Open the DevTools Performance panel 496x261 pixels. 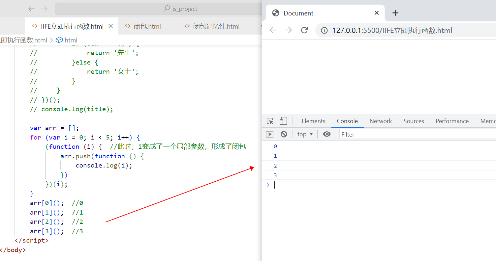452,121
